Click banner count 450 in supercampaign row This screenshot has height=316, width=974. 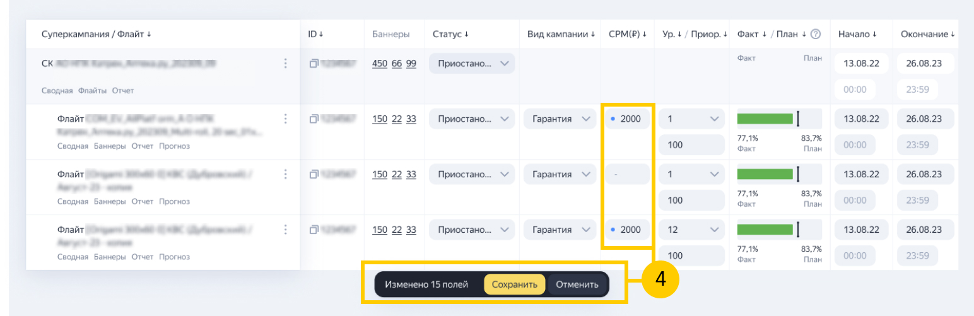pyautogui.click(x=380, y=63)
